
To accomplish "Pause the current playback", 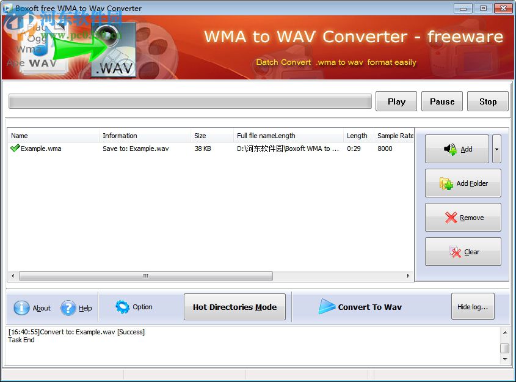I will click(442, 101).
